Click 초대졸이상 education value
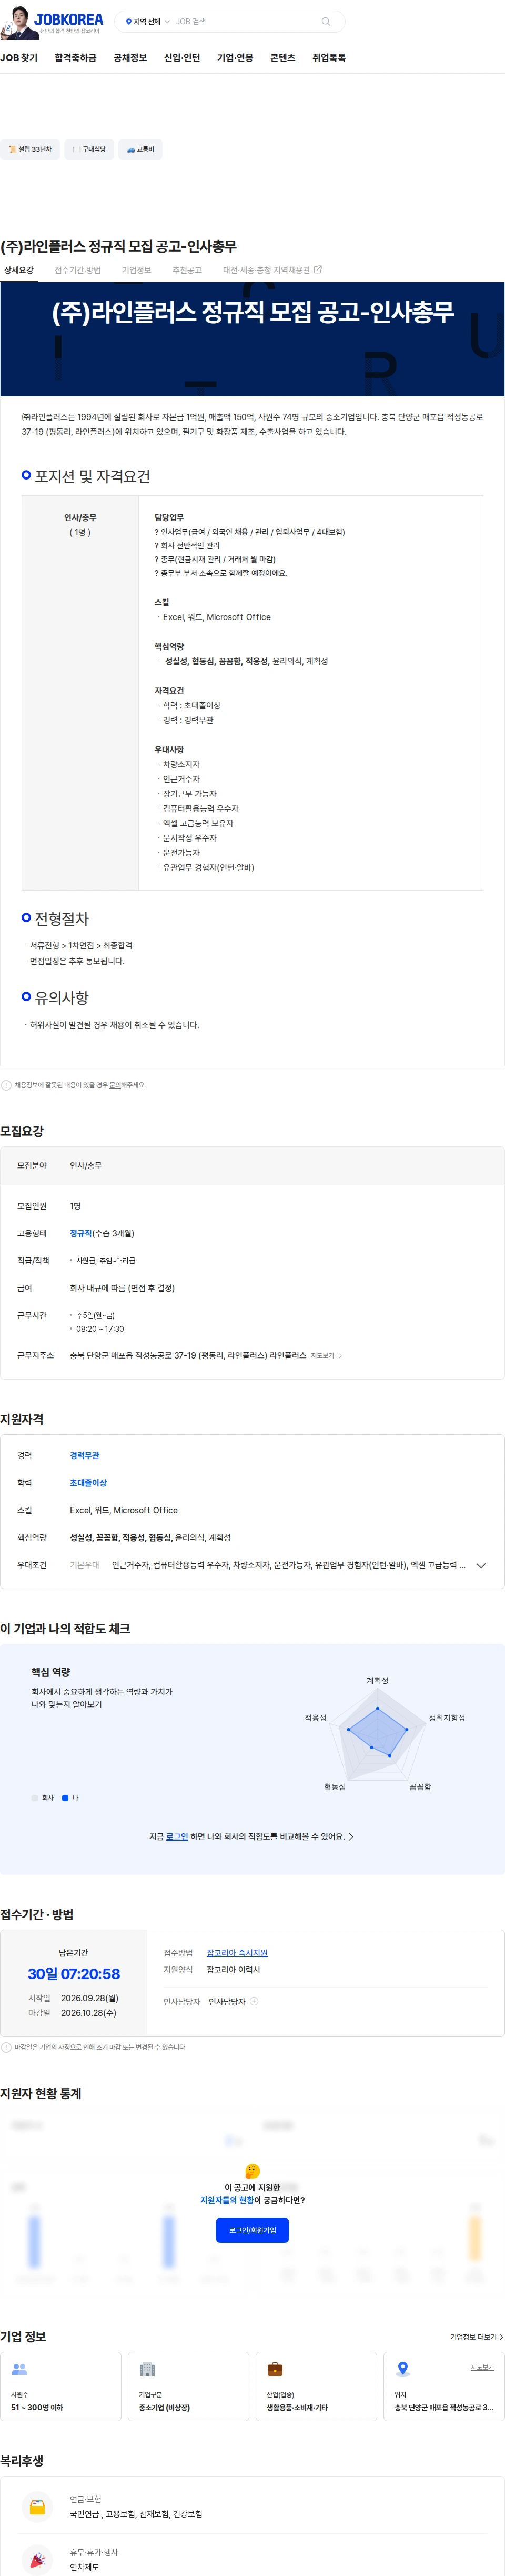The width and height of the screenshot is (505, 2576). click(x=88, y=1483)
